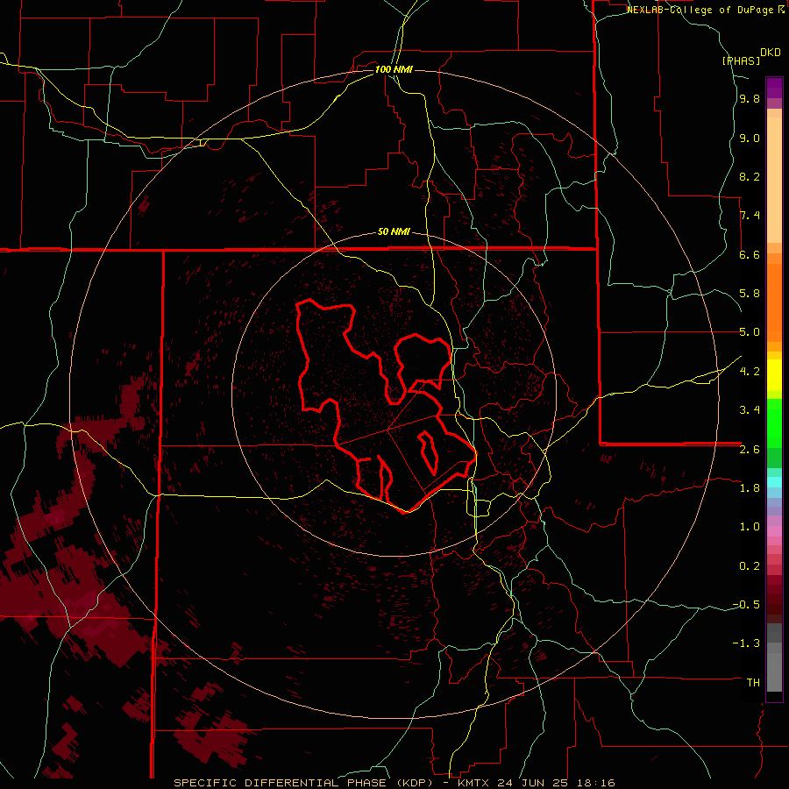The image size is (789, 789).
Task: Click the 3.4 value on the color scale
Action: pyautogui.click(x=750, y=410)
